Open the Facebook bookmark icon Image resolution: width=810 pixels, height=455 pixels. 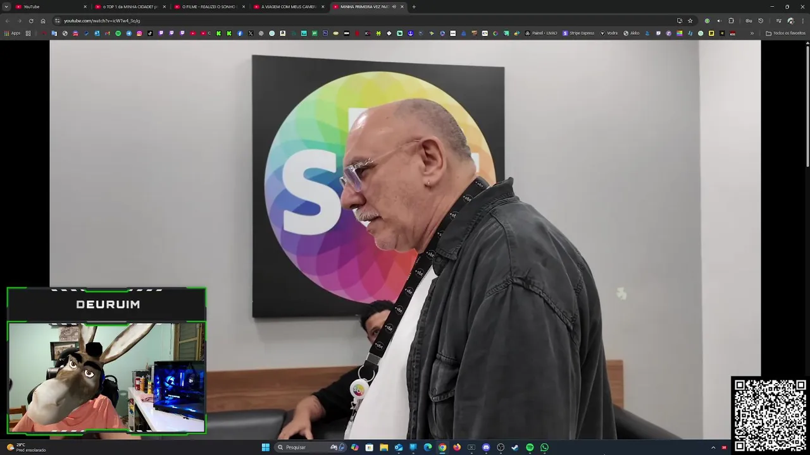(x=240, y=33)
